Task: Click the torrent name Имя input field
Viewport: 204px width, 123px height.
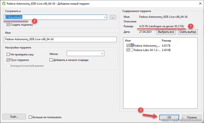Action: pos(60,39)
